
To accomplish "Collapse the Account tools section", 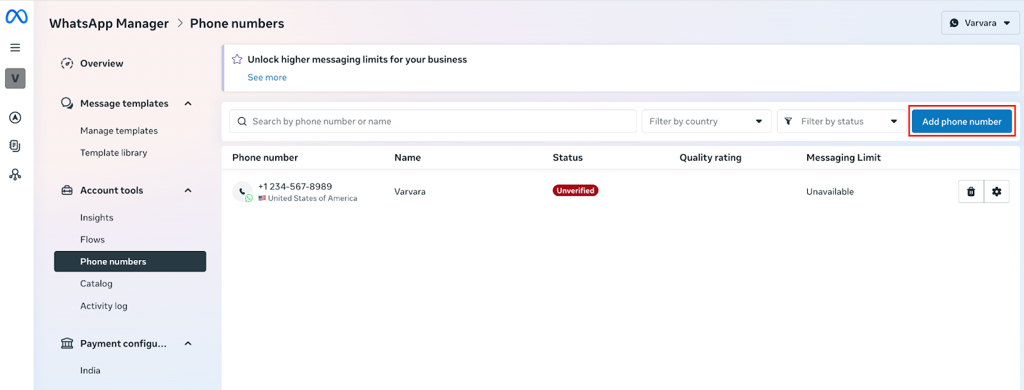I will (188, 190).
